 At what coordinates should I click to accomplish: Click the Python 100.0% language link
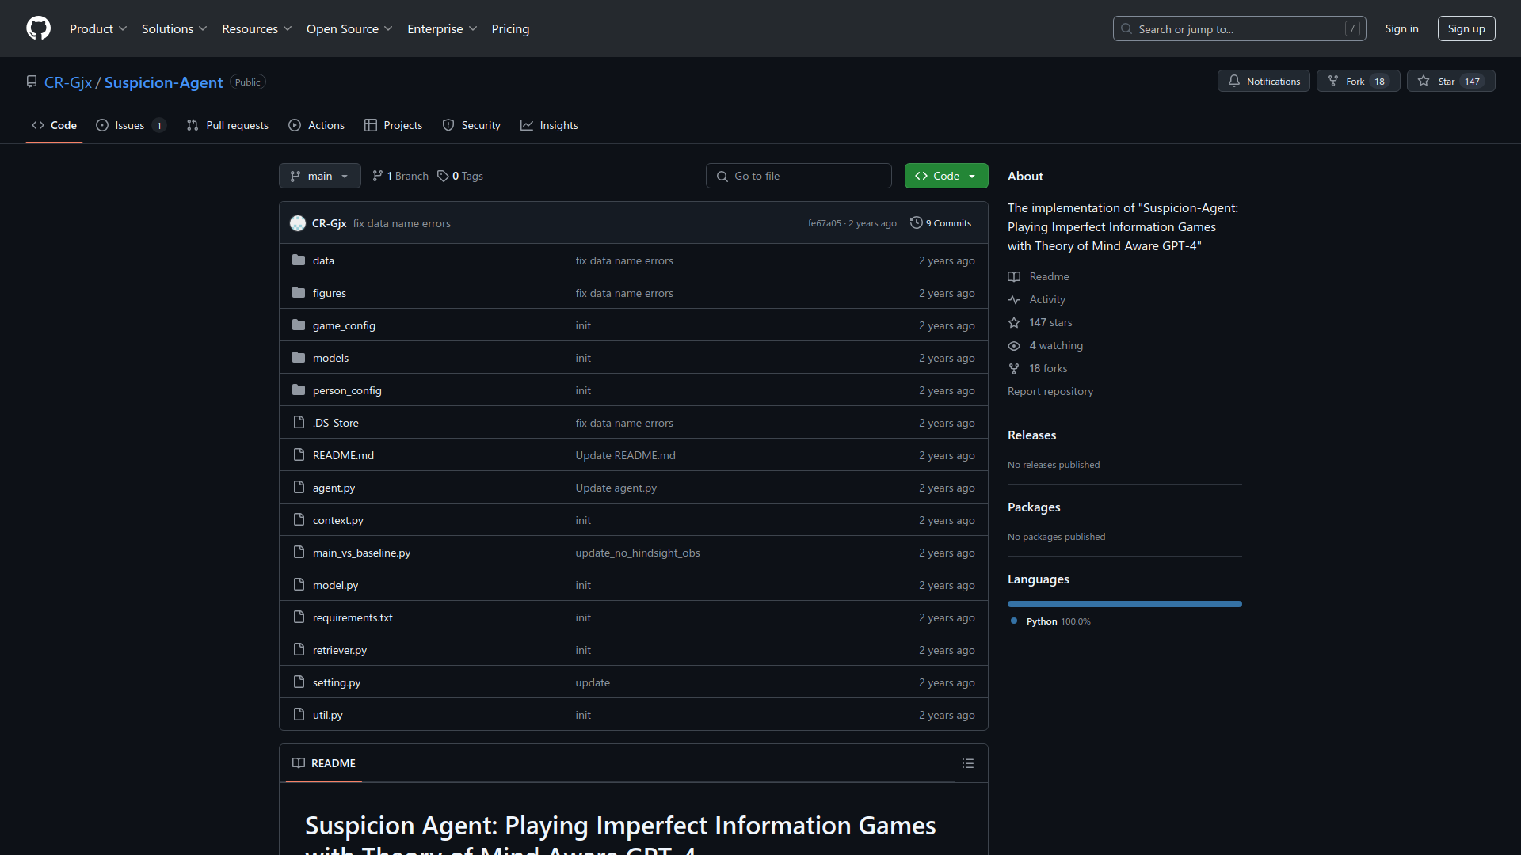[x=1051, y=621]
